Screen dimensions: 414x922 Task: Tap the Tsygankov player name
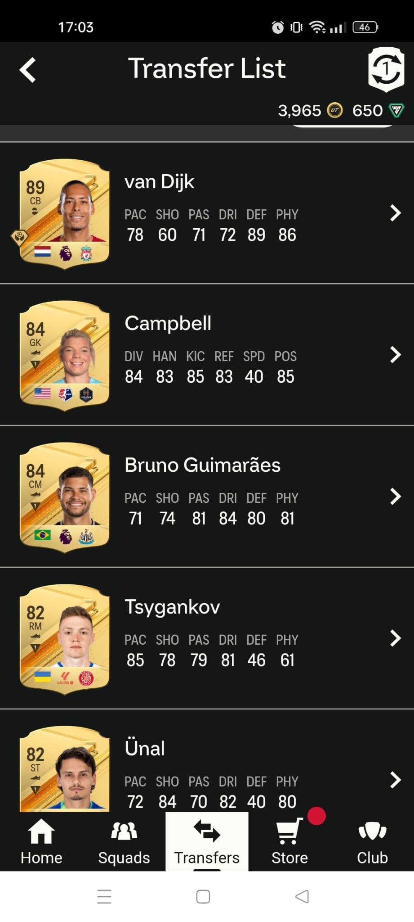(x=172, y=607)
